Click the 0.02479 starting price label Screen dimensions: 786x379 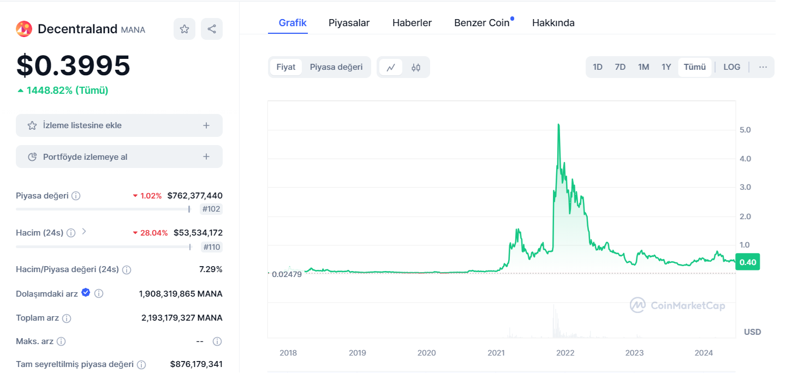(x=287, y=274)
